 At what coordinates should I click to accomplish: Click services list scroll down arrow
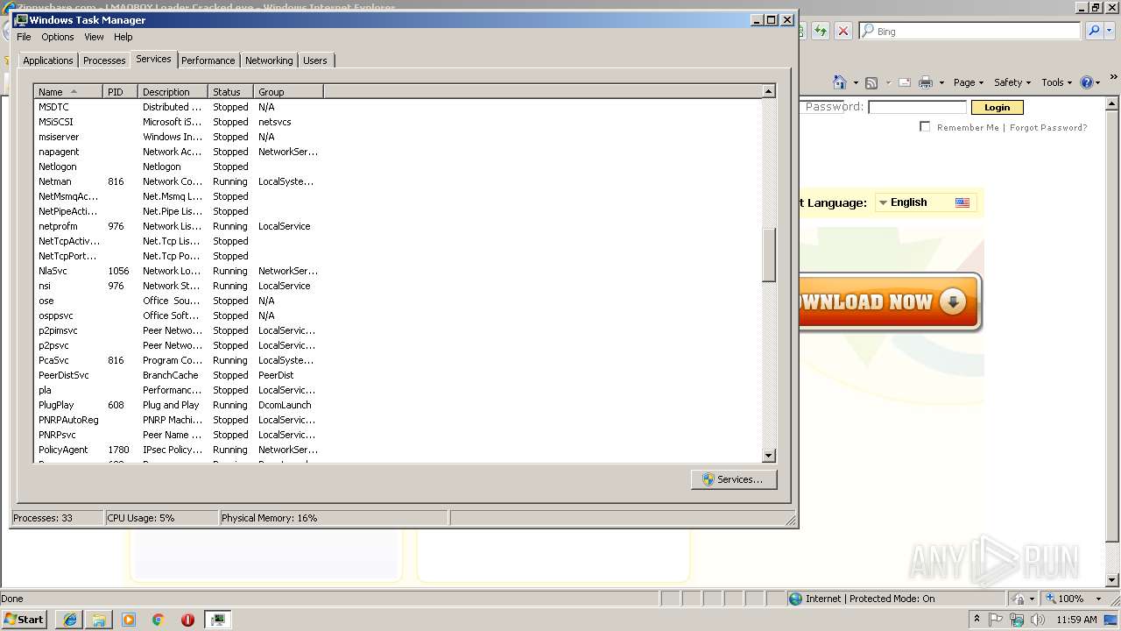click(769, 455)
